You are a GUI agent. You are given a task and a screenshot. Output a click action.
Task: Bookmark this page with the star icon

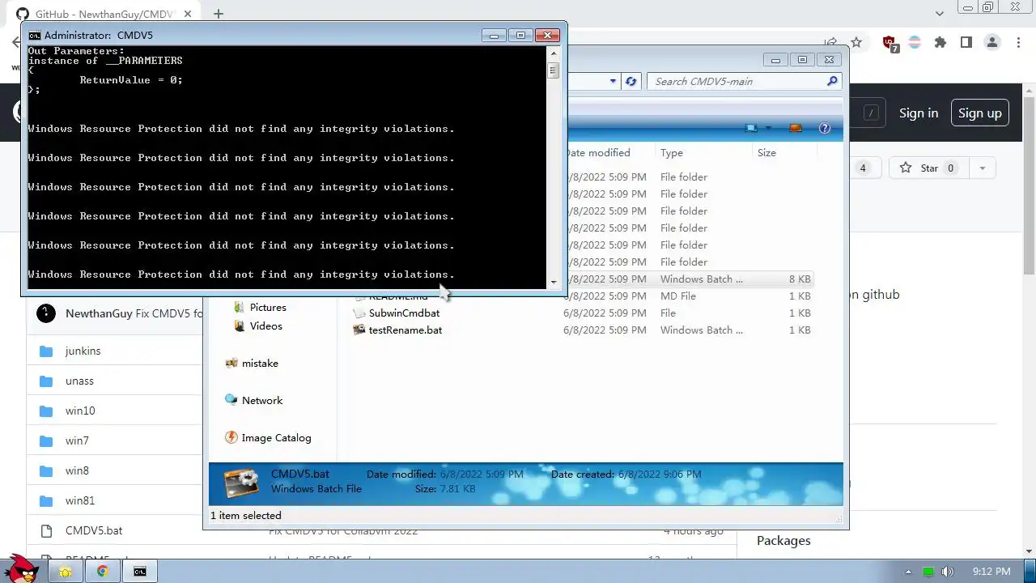pyautogui.click(x=856, y=42)
